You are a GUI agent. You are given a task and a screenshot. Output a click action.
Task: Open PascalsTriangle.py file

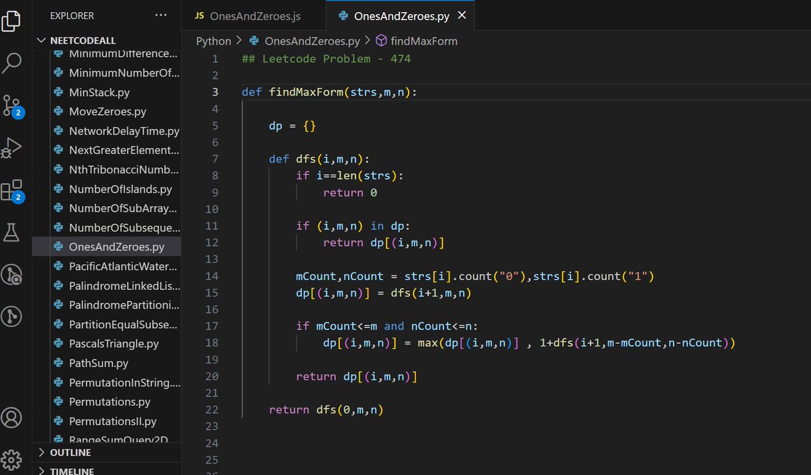[114, 344]
